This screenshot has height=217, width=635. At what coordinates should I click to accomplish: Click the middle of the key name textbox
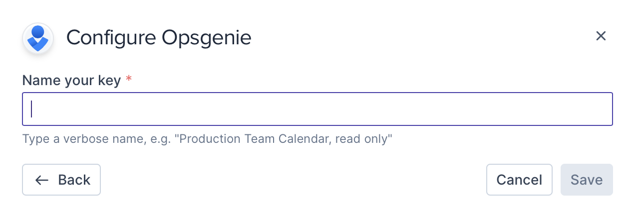click(317, 109)
